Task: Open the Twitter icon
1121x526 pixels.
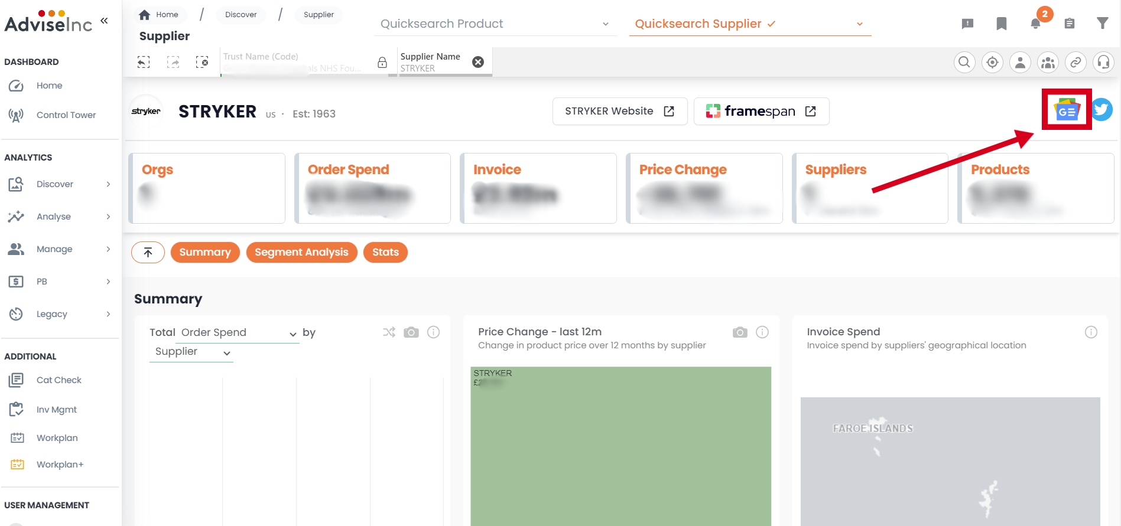Action: click(1101, 109)
